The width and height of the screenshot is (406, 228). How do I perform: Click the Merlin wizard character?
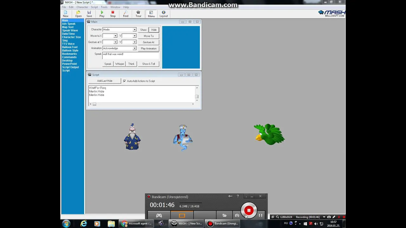(x=132, y=136)
